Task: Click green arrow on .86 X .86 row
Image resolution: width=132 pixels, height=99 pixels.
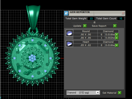Action: 117,38
